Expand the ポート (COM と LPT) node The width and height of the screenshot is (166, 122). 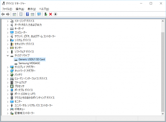coord(8,94)
